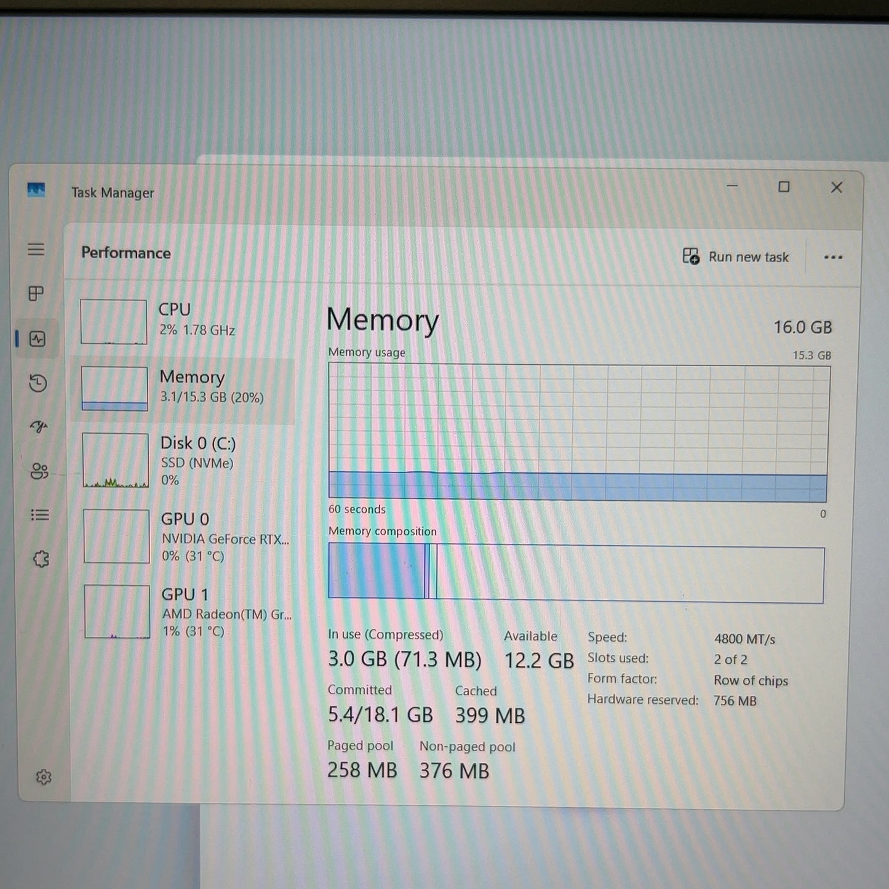Open the hamburger navigation menu
Screen dimensions: 889x889
point(36,249)
